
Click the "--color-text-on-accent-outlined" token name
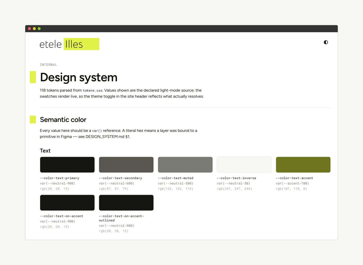click(121, 218)
